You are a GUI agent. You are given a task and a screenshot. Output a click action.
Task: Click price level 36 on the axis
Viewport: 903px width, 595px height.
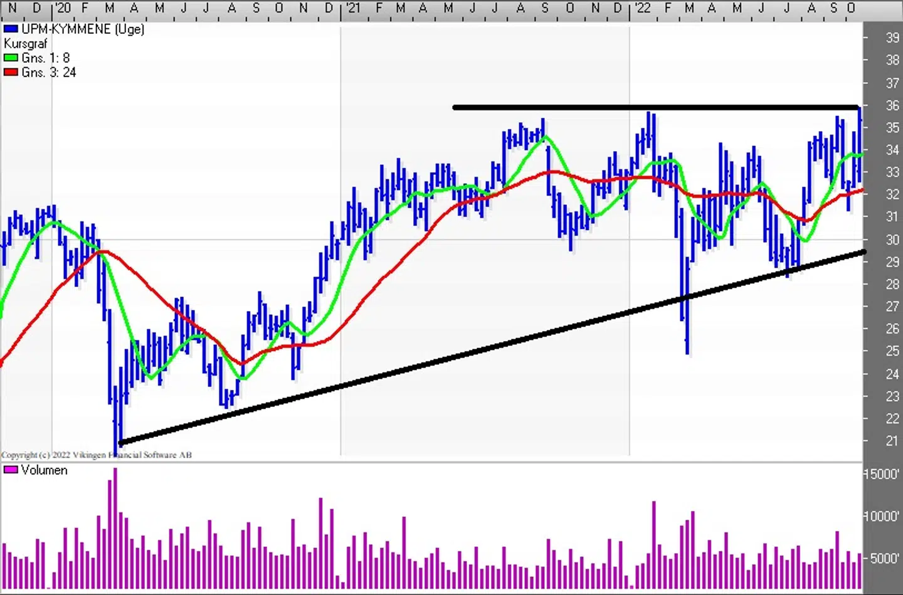pyautogui.click(x=892, y=105)
